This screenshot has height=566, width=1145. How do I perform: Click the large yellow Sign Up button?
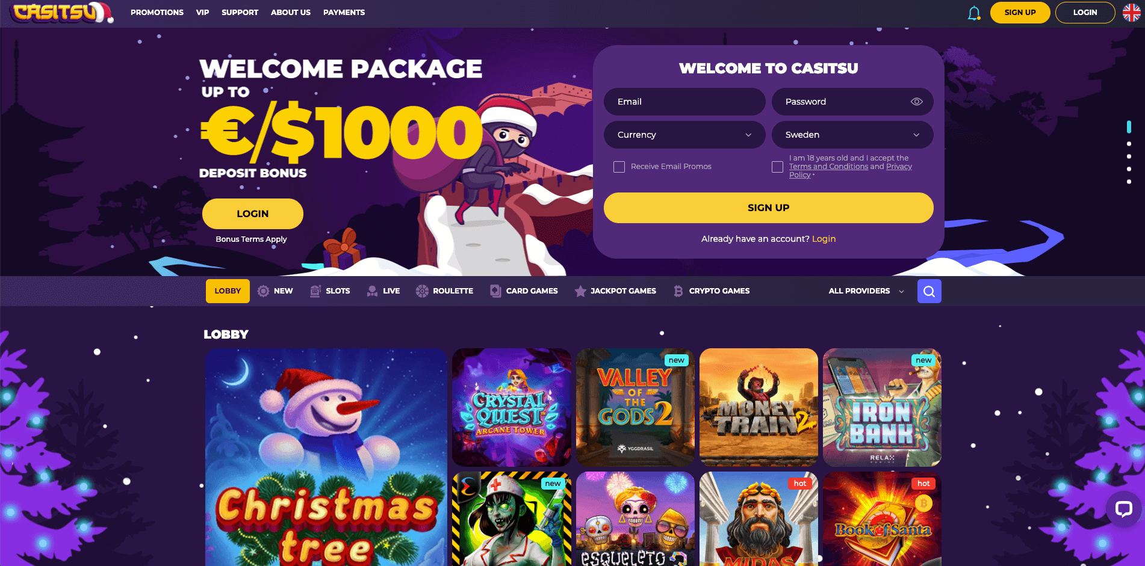tap(768, 208)
